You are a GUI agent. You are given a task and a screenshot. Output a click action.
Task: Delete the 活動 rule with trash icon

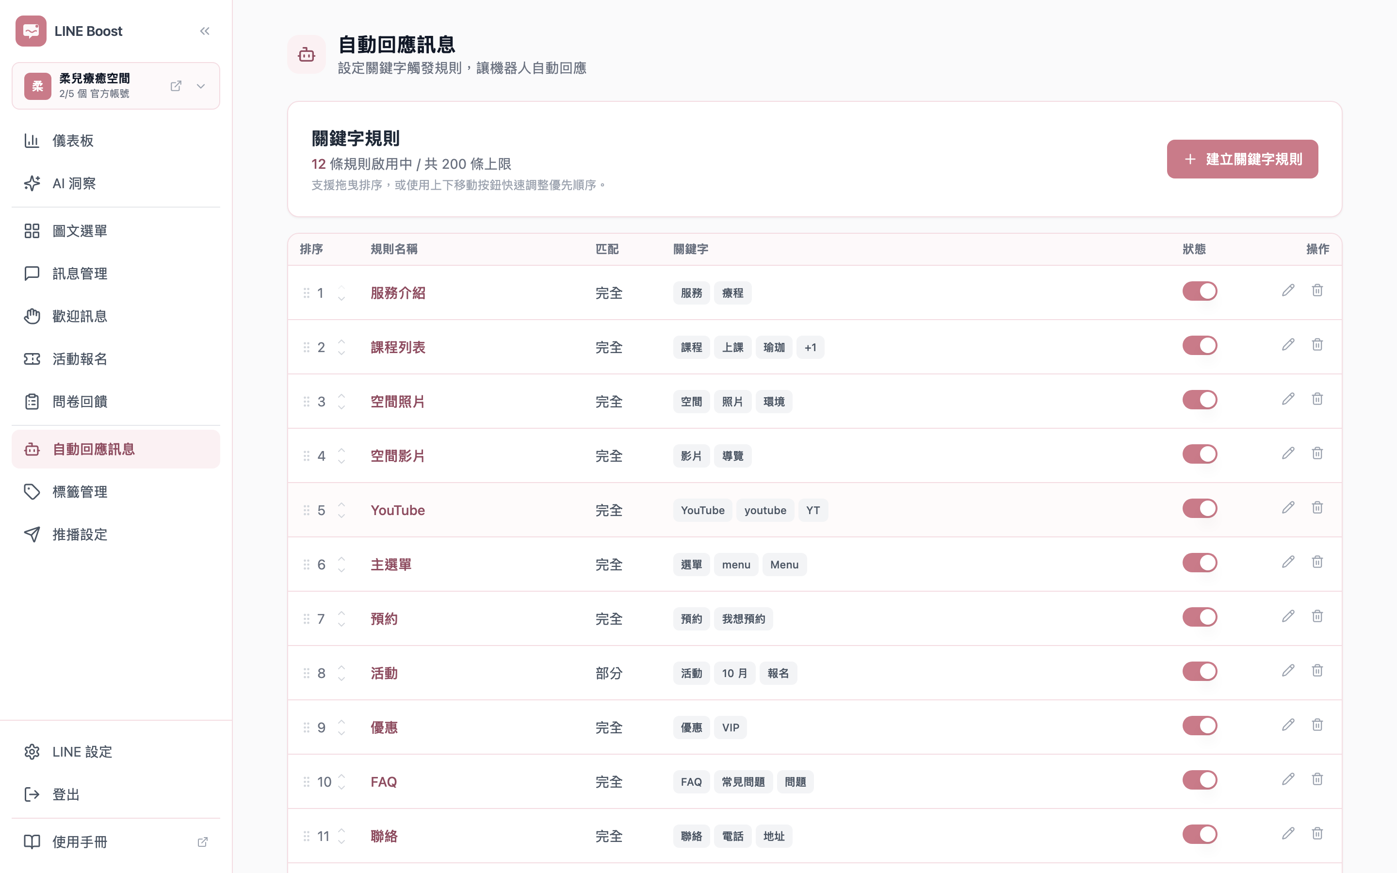pos(1317,670)
